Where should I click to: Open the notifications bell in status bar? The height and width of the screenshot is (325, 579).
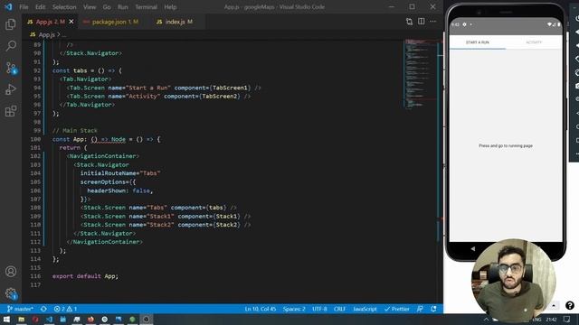[x=433, y=309]
